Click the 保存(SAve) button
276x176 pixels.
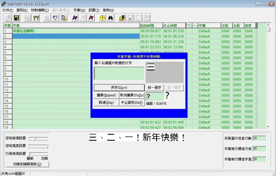[x=119, y=87]
